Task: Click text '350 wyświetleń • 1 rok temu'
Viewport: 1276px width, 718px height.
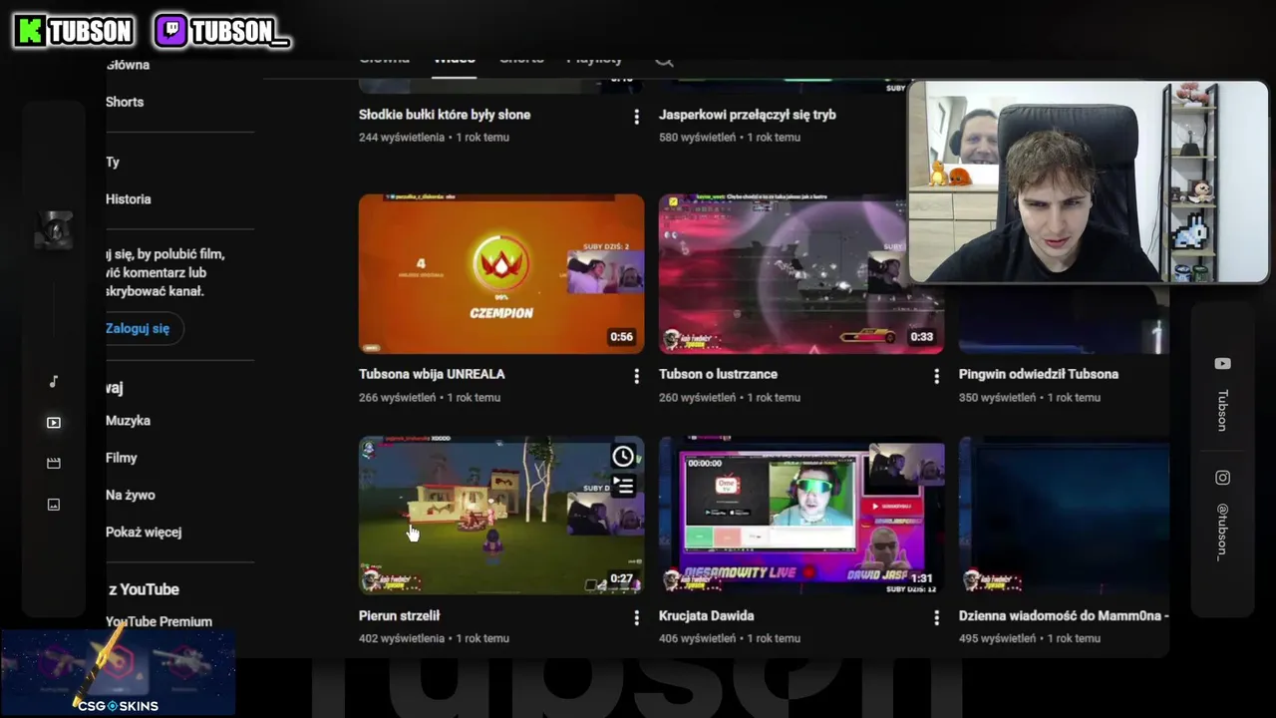Action: click(x=1030, y=397)
